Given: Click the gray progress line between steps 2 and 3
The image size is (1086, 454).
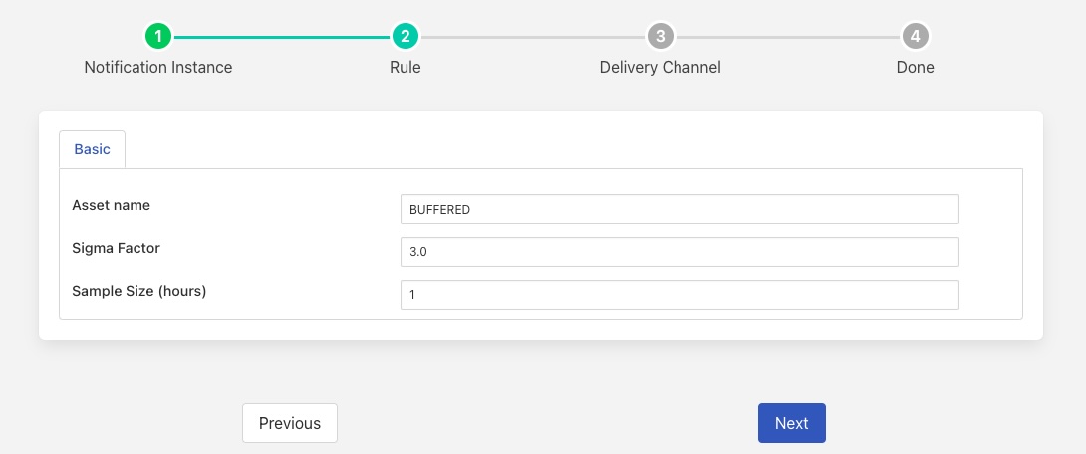Looking at the screenshot, I should [532, 37].
